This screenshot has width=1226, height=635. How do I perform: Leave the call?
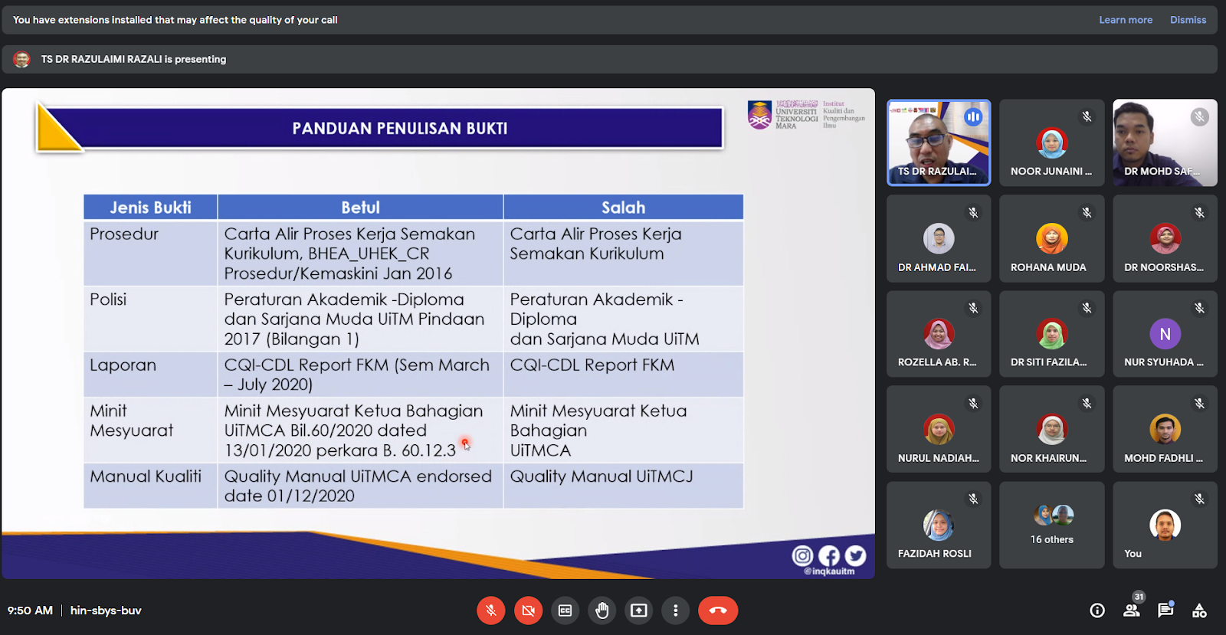click(718, 610)
